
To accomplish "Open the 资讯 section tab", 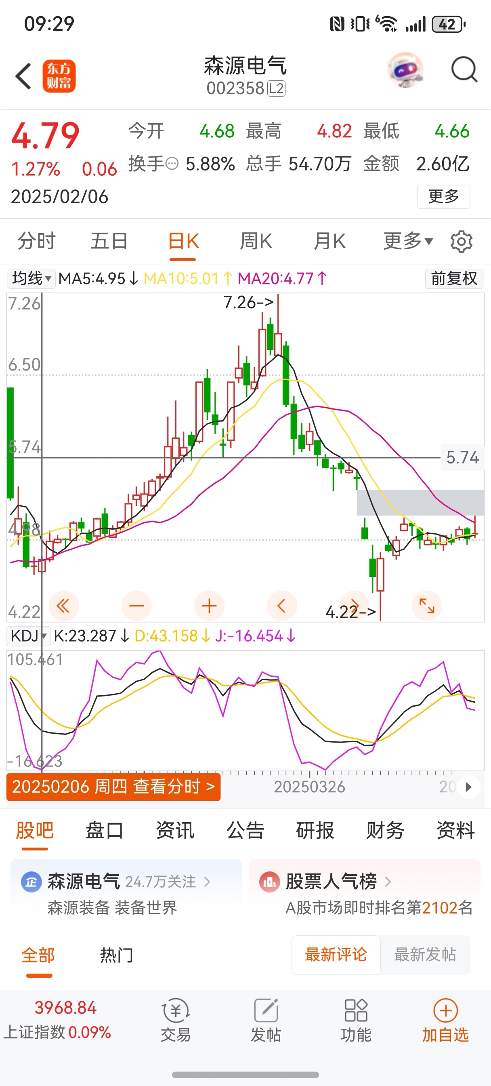I will (x=175, y=831).
